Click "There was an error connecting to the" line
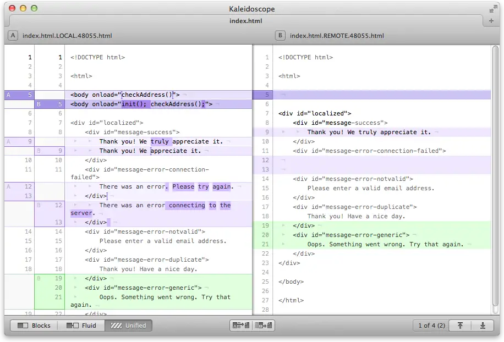 click(165, 205)
